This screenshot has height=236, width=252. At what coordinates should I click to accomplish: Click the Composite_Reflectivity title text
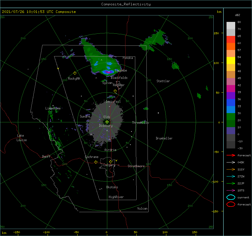(x=126, y=4)
